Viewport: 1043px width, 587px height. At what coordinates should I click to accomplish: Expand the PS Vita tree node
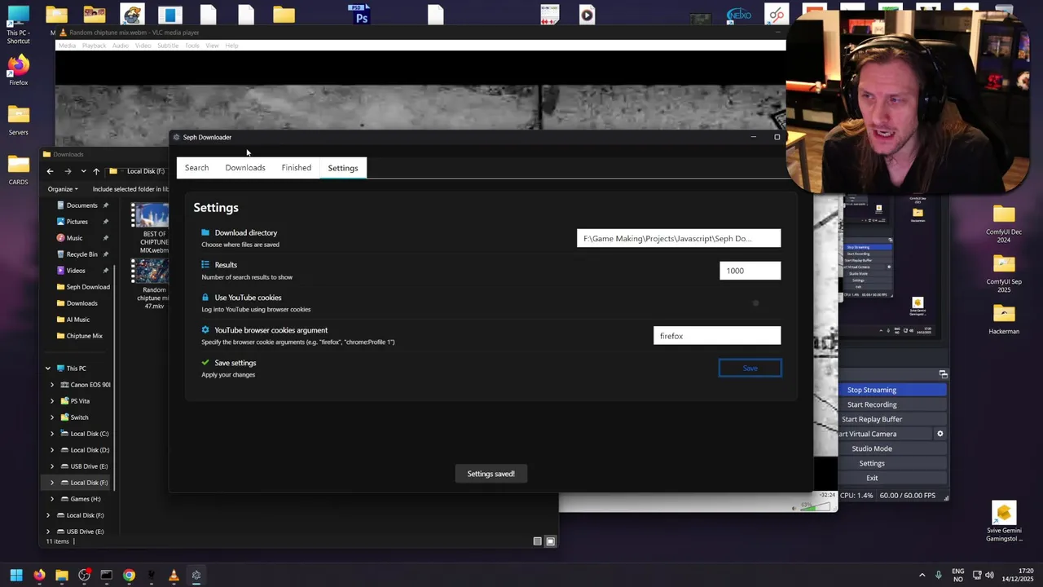52,401
